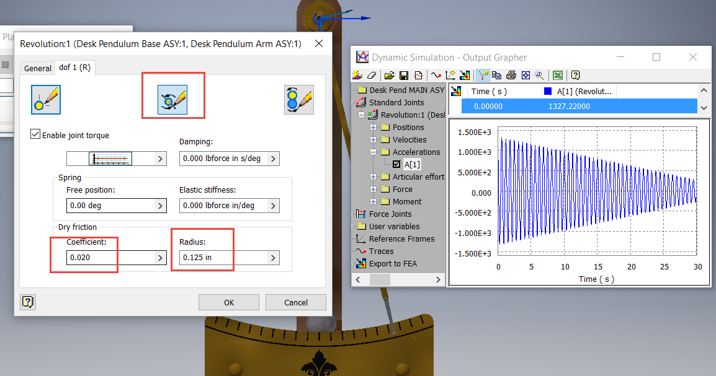Click the help icon at dialog bottom-left

[x=28, y=302]
